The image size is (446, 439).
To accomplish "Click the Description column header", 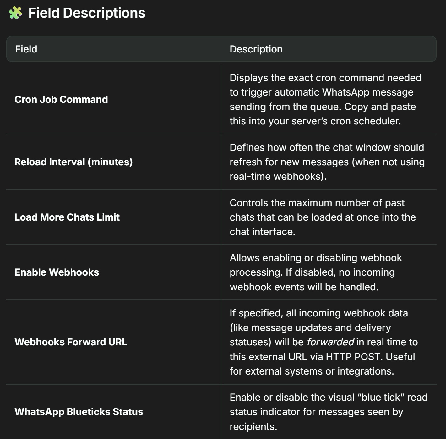I will 256,49.
